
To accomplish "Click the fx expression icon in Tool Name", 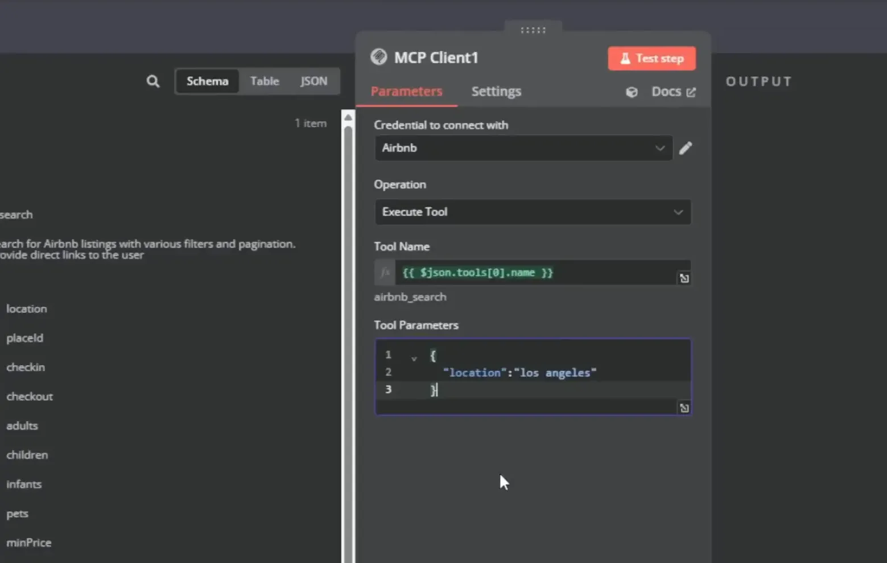I will 385,273.
